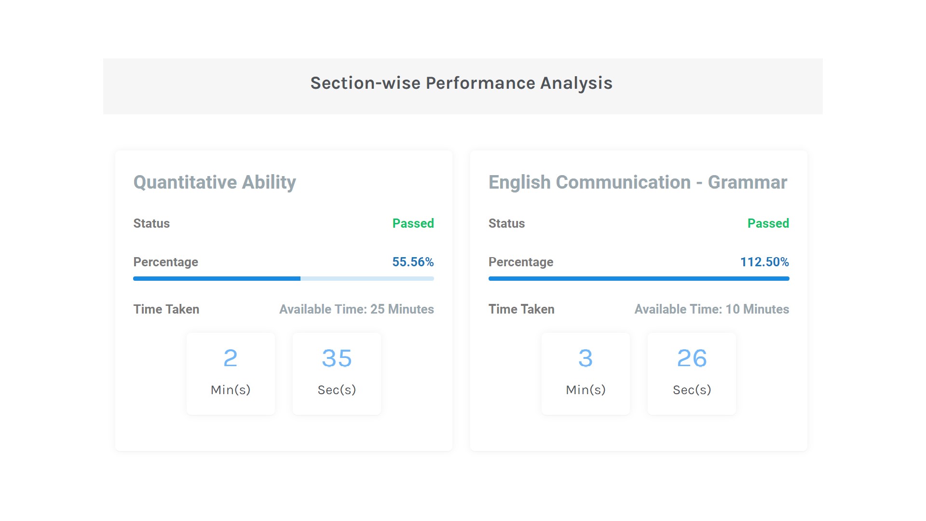
Task: Click the 35 Sec(s) time box
Action: coord(337,373)
